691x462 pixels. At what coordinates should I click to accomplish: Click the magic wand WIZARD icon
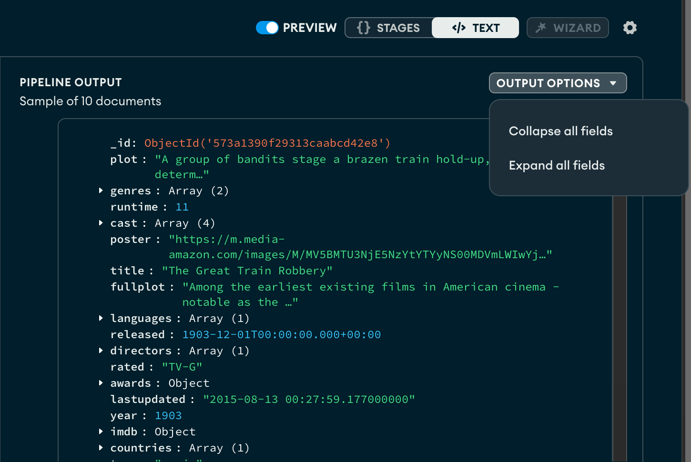coord(540,28)
